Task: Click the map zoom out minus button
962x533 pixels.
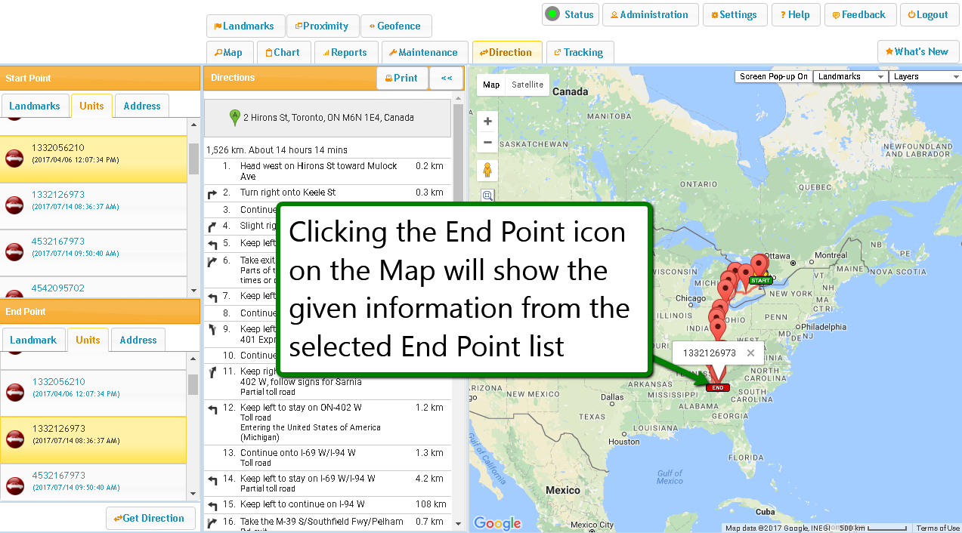Action: 487,142
